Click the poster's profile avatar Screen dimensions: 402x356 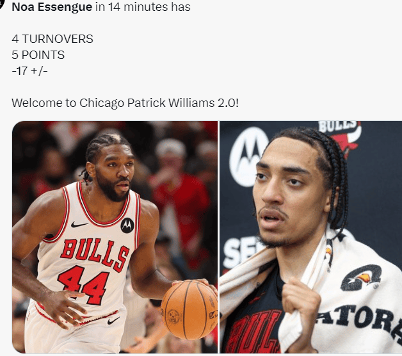click(1, 4)
